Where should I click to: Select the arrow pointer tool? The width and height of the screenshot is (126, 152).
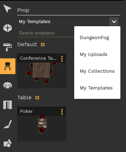7,9
